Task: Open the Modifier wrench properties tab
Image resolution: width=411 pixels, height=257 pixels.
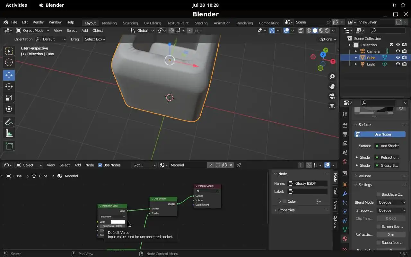Action: [345, 194]
